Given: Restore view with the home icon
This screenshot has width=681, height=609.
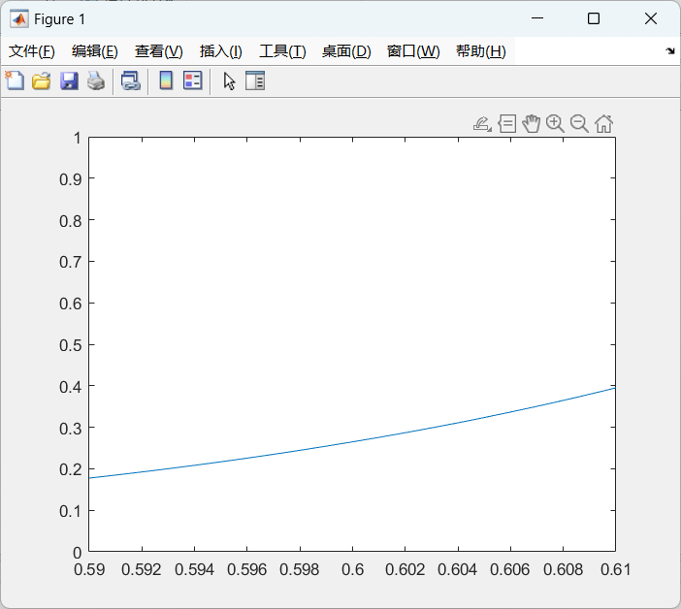Looking at the screenshot, I should 603,124.
